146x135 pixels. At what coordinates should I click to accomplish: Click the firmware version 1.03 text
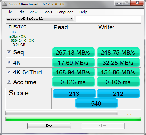click(12, 32)
